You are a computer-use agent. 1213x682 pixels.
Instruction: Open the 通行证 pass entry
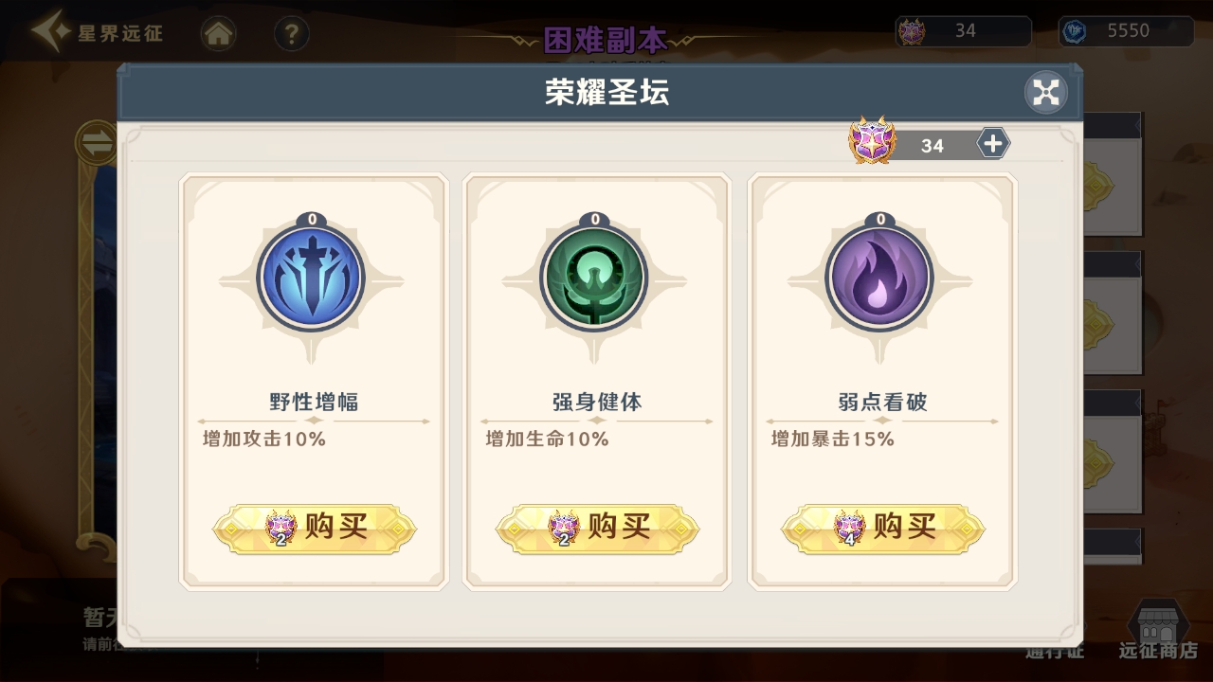pos(1055,652)
